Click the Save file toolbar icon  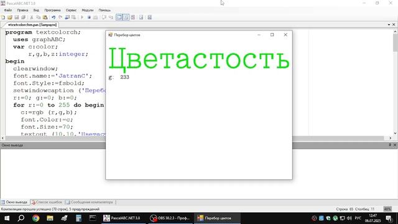tap(17, 17)
